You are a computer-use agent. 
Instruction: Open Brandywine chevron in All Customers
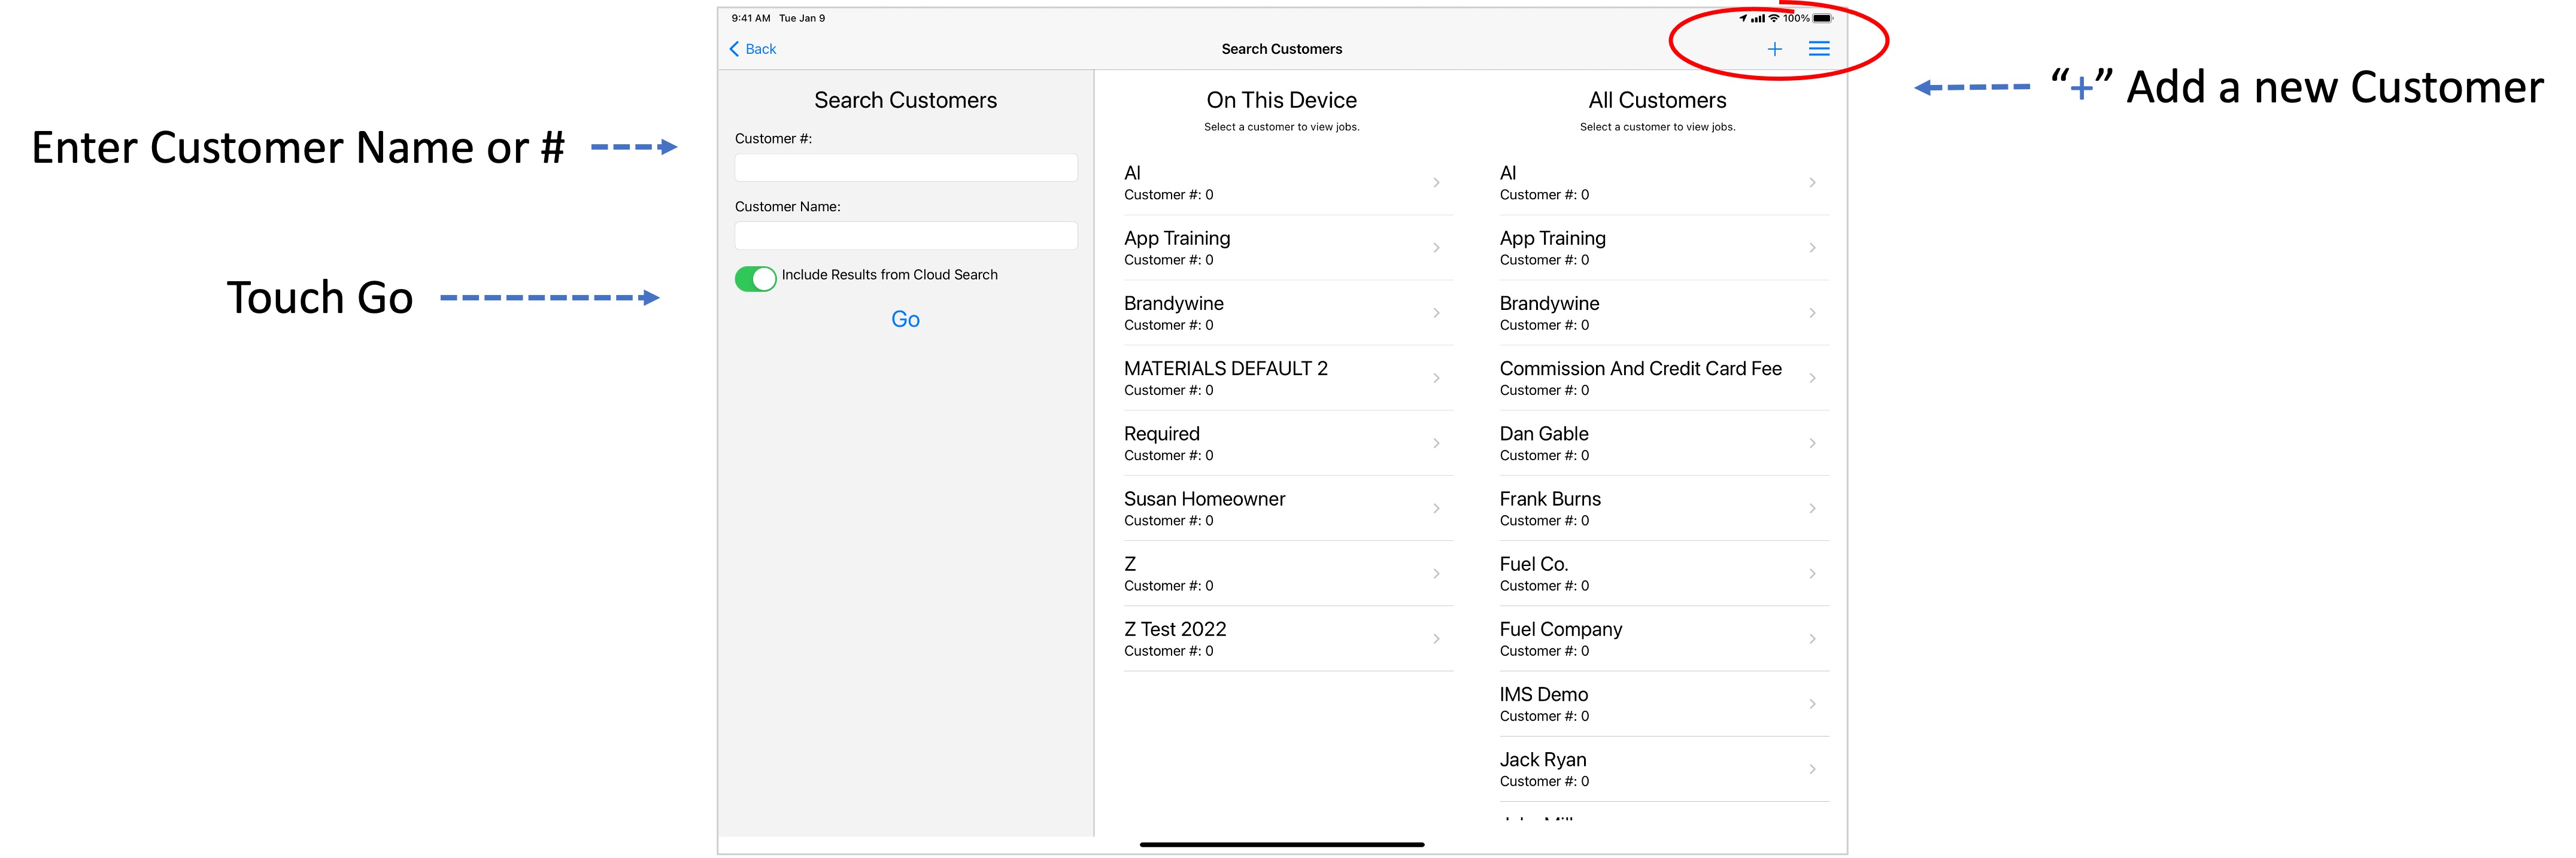coord(1812,313)
